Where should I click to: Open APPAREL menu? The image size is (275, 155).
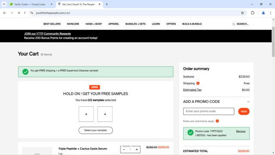113,24
